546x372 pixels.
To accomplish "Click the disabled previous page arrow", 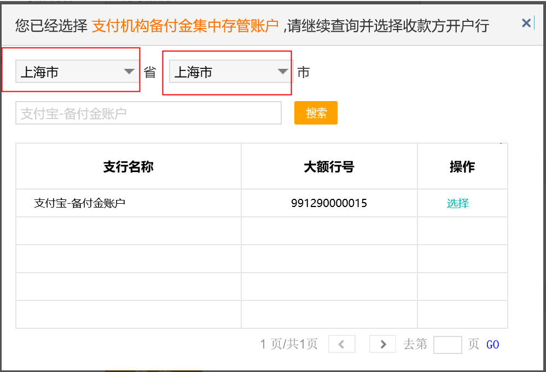I will (x=341, y=344).
